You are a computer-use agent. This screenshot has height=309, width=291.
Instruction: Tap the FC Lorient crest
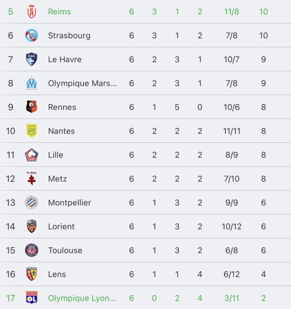pos(32,226)
